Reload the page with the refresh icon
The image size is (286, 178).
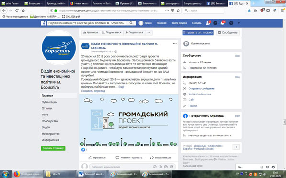[17, 10]
